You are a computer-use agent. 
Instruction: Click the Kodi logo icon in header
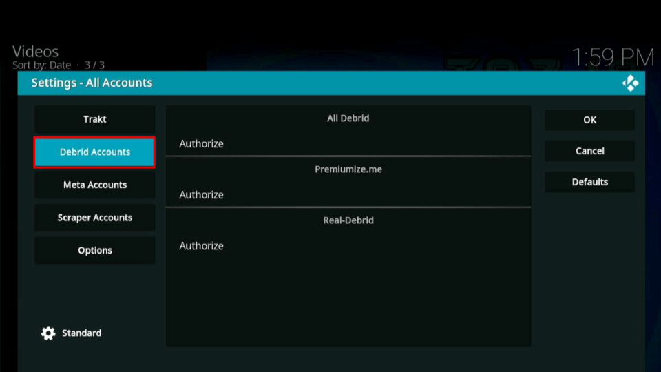point(630,83)
